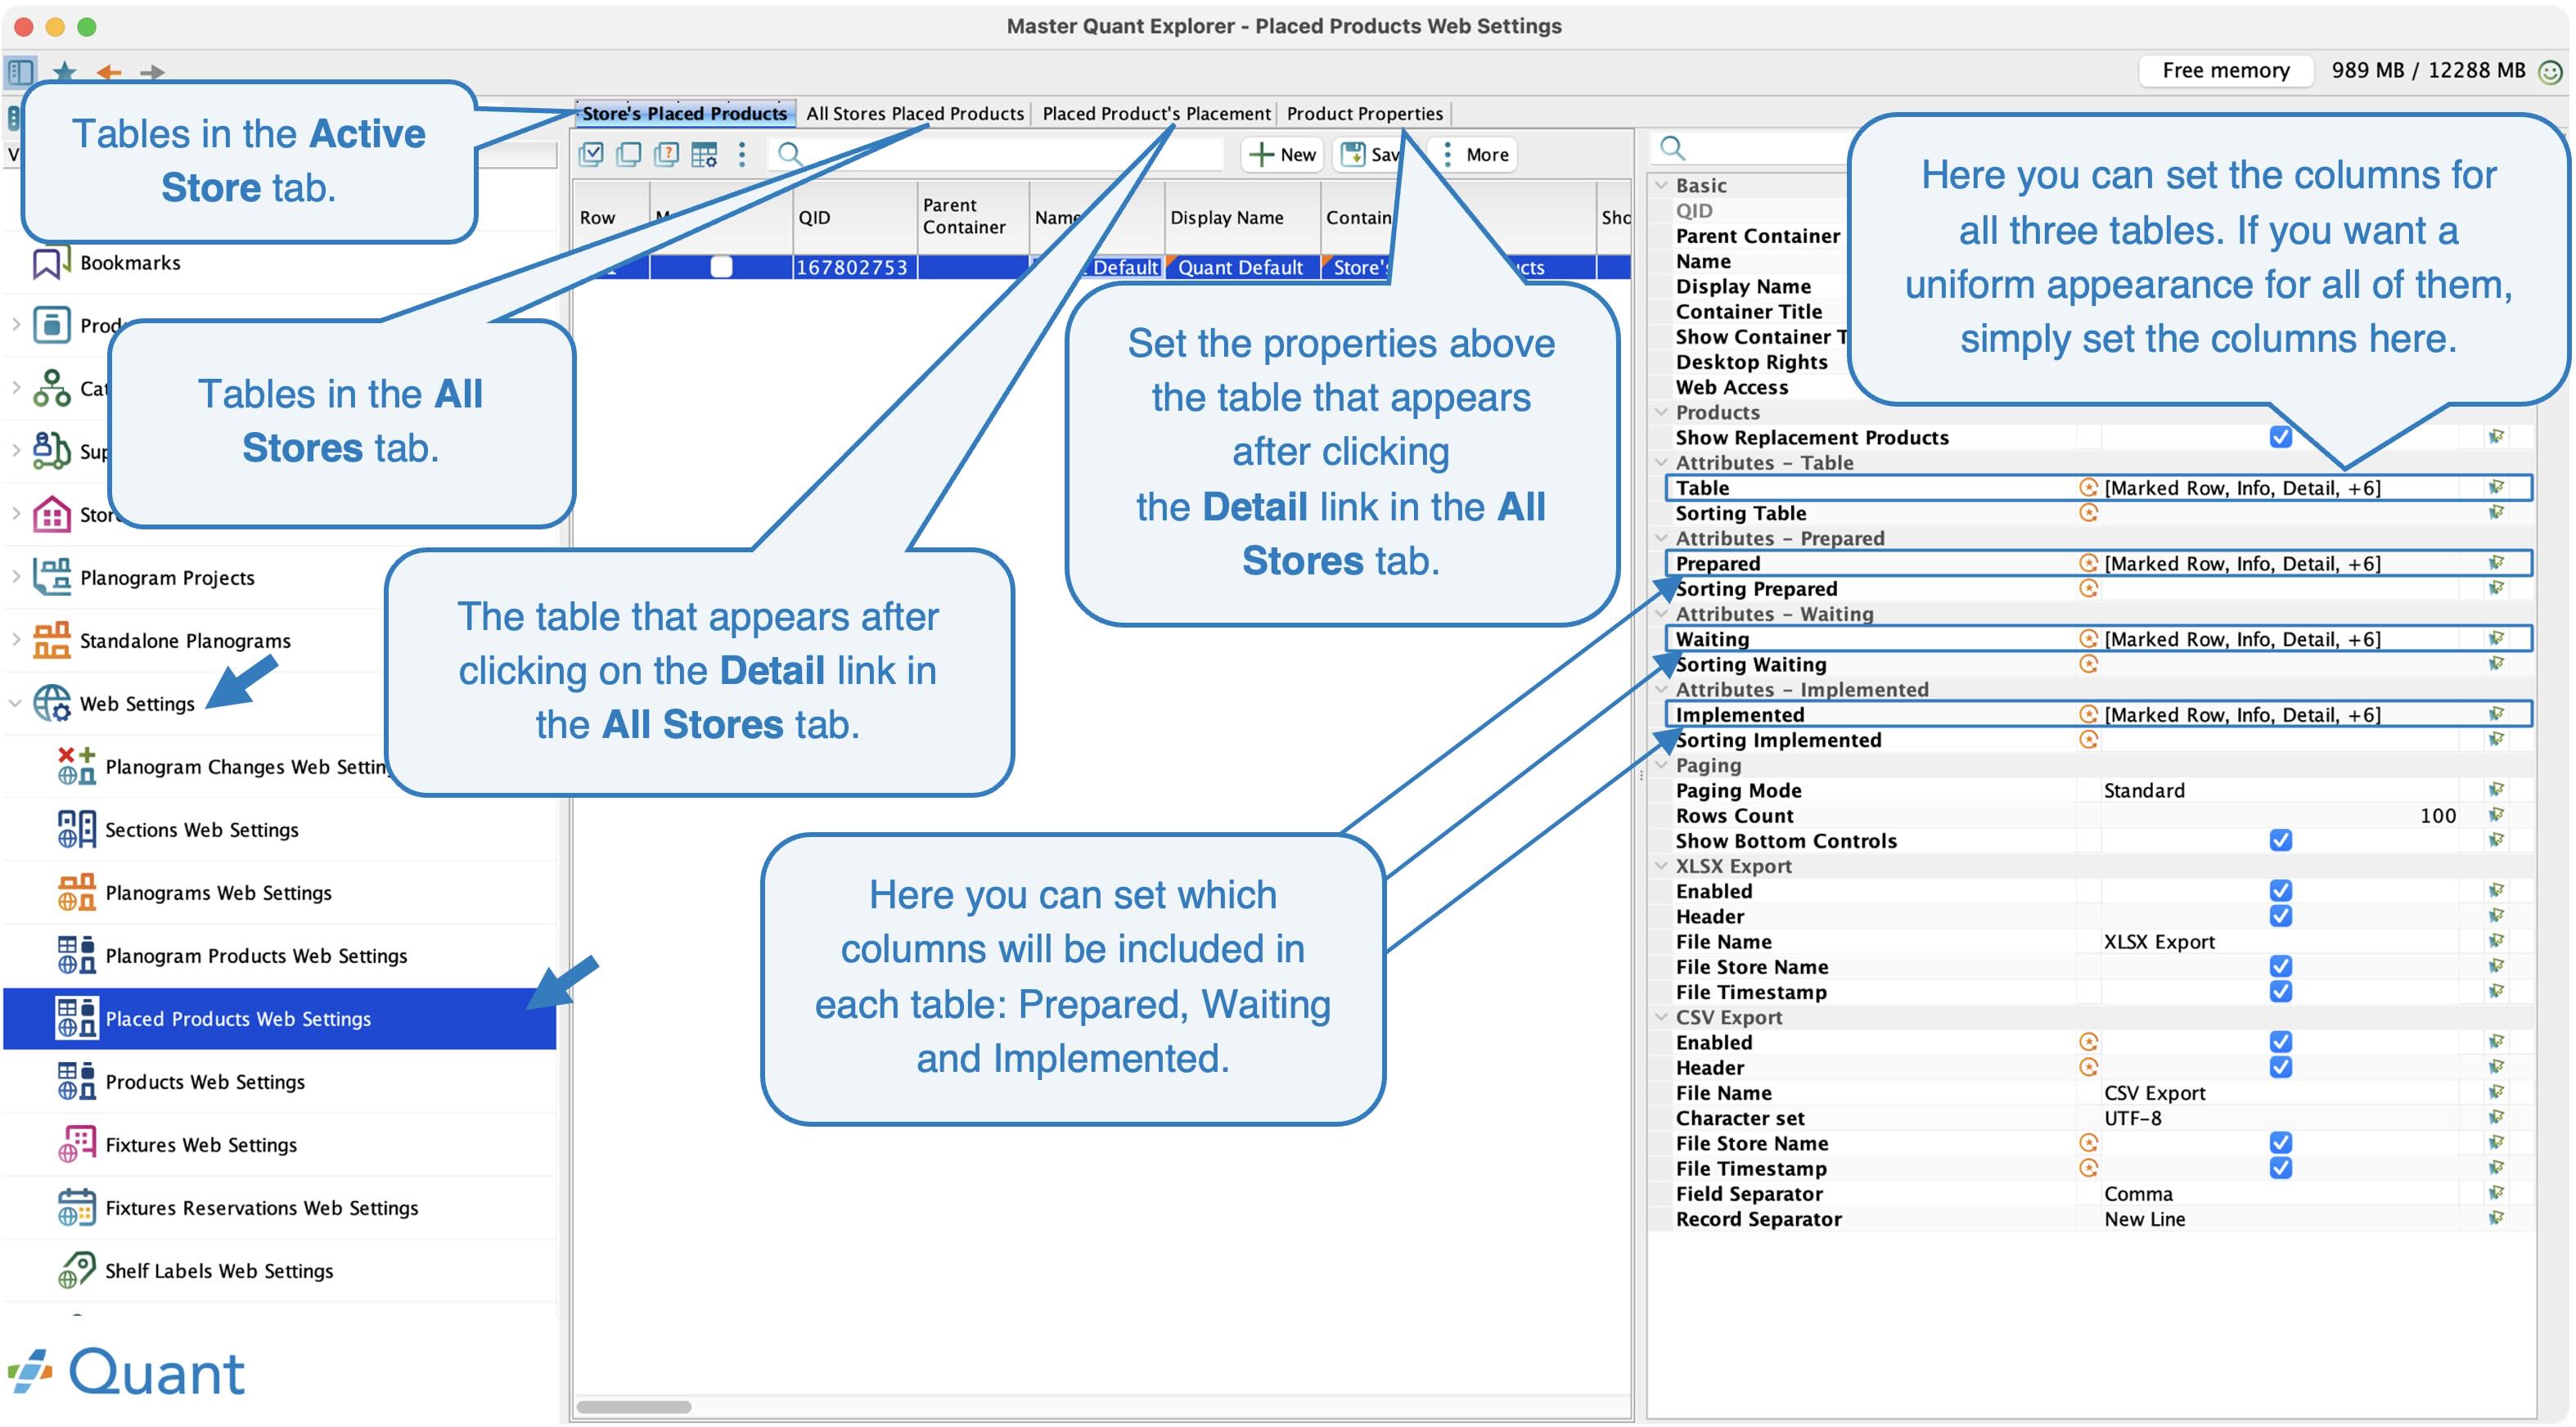Image resolution: width=2576 pixels, height=1427 pixels.
Task: Click the Free memory button
Action: 2226,71
